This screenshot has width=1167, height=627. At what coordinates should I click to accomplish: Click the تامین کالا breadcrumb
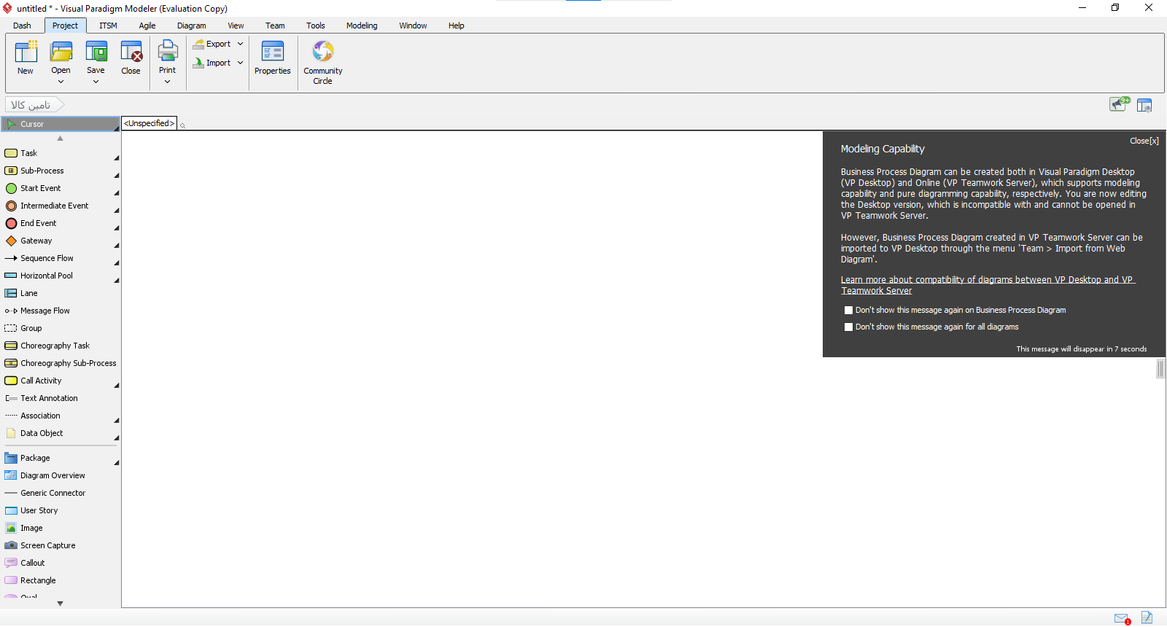(34, 105)
